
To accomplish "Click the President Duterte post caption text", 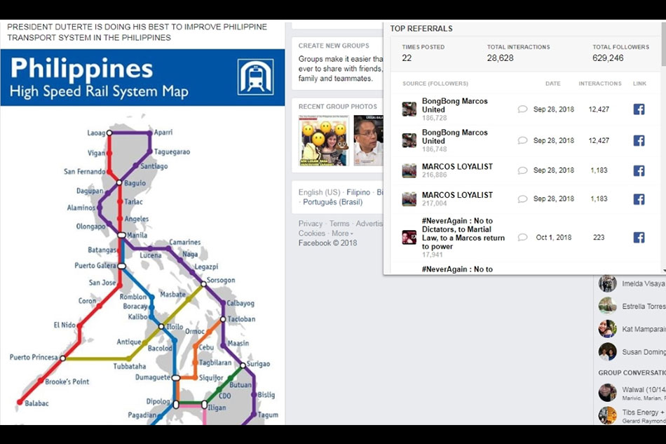I will (x=137, y=32).
